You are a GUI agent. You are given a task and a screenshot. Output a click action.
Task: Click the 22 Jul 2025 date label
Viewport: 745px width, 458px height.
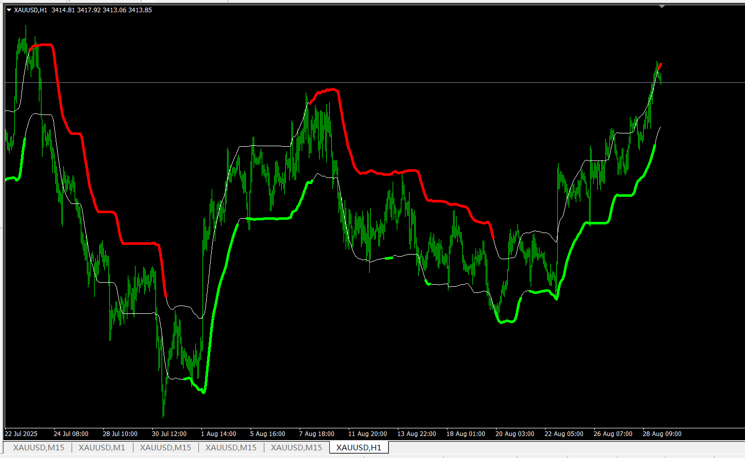(x=21, y=434)
